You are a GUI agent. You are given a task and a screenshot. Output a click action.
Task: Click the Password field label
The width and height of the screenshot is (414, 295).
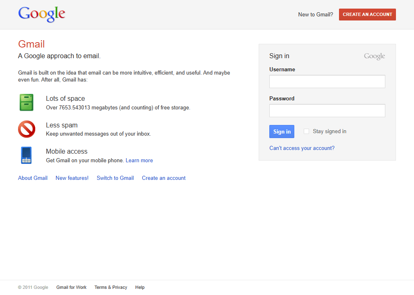282,98
